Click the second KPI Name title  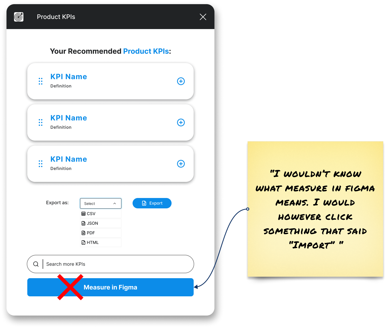pos(69,118)
